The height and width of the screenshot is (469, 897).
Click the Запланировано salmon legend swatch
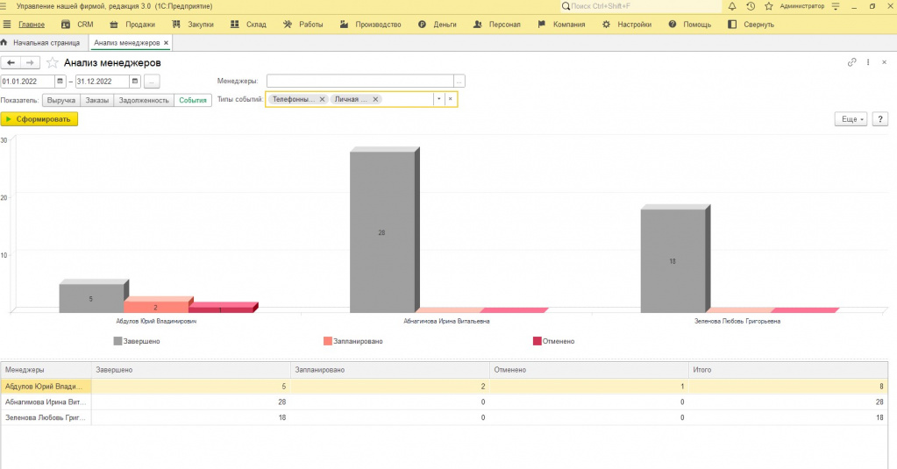tap(327, 341)
